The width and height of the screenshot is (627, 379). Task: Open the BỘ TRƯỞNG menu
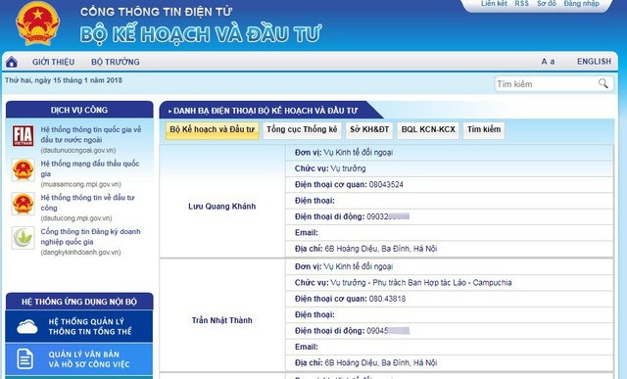pyautogui.click(x=116, y=62)
